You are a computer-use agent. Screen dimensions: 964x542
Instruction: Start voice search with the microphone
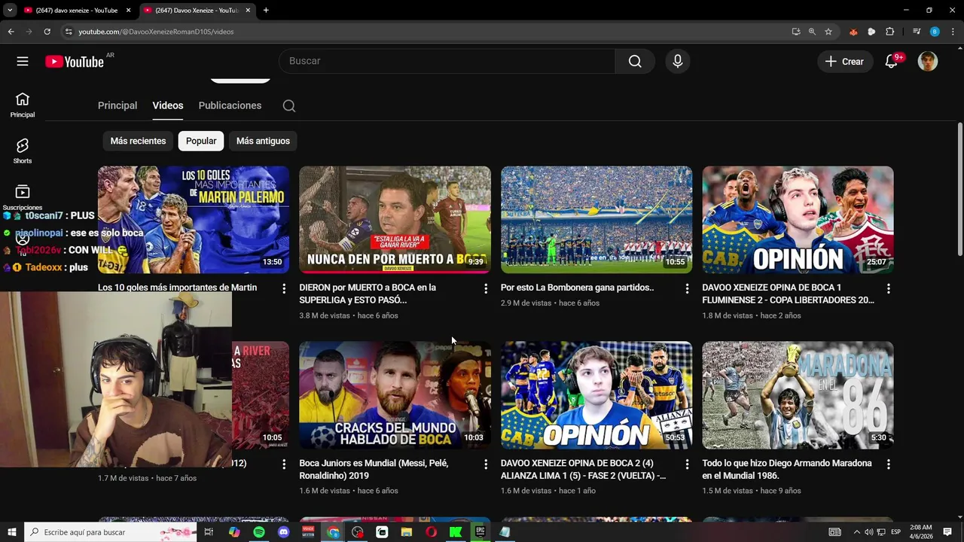click(677, 61)
